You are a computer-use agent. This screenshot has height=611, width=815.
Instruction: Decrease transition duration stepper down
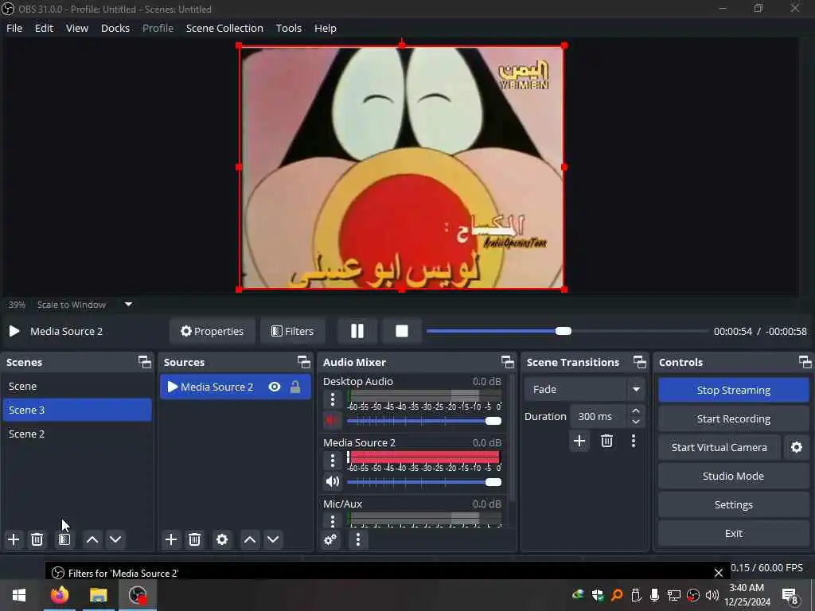coord(636,422)
